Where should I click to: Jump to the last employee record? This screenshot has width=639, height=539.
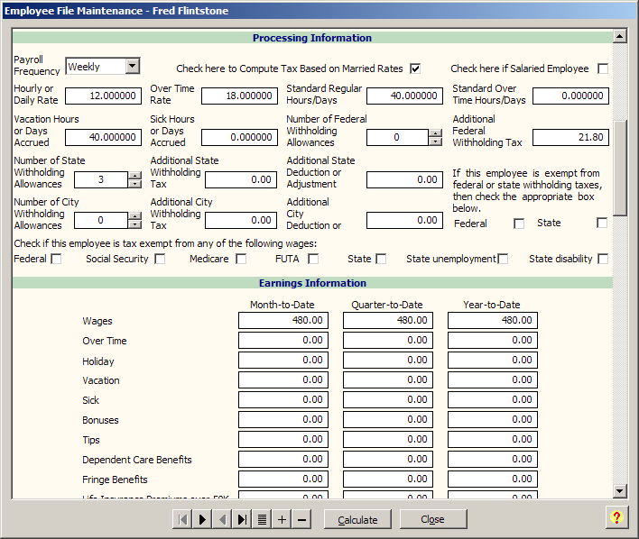(242, 519)
